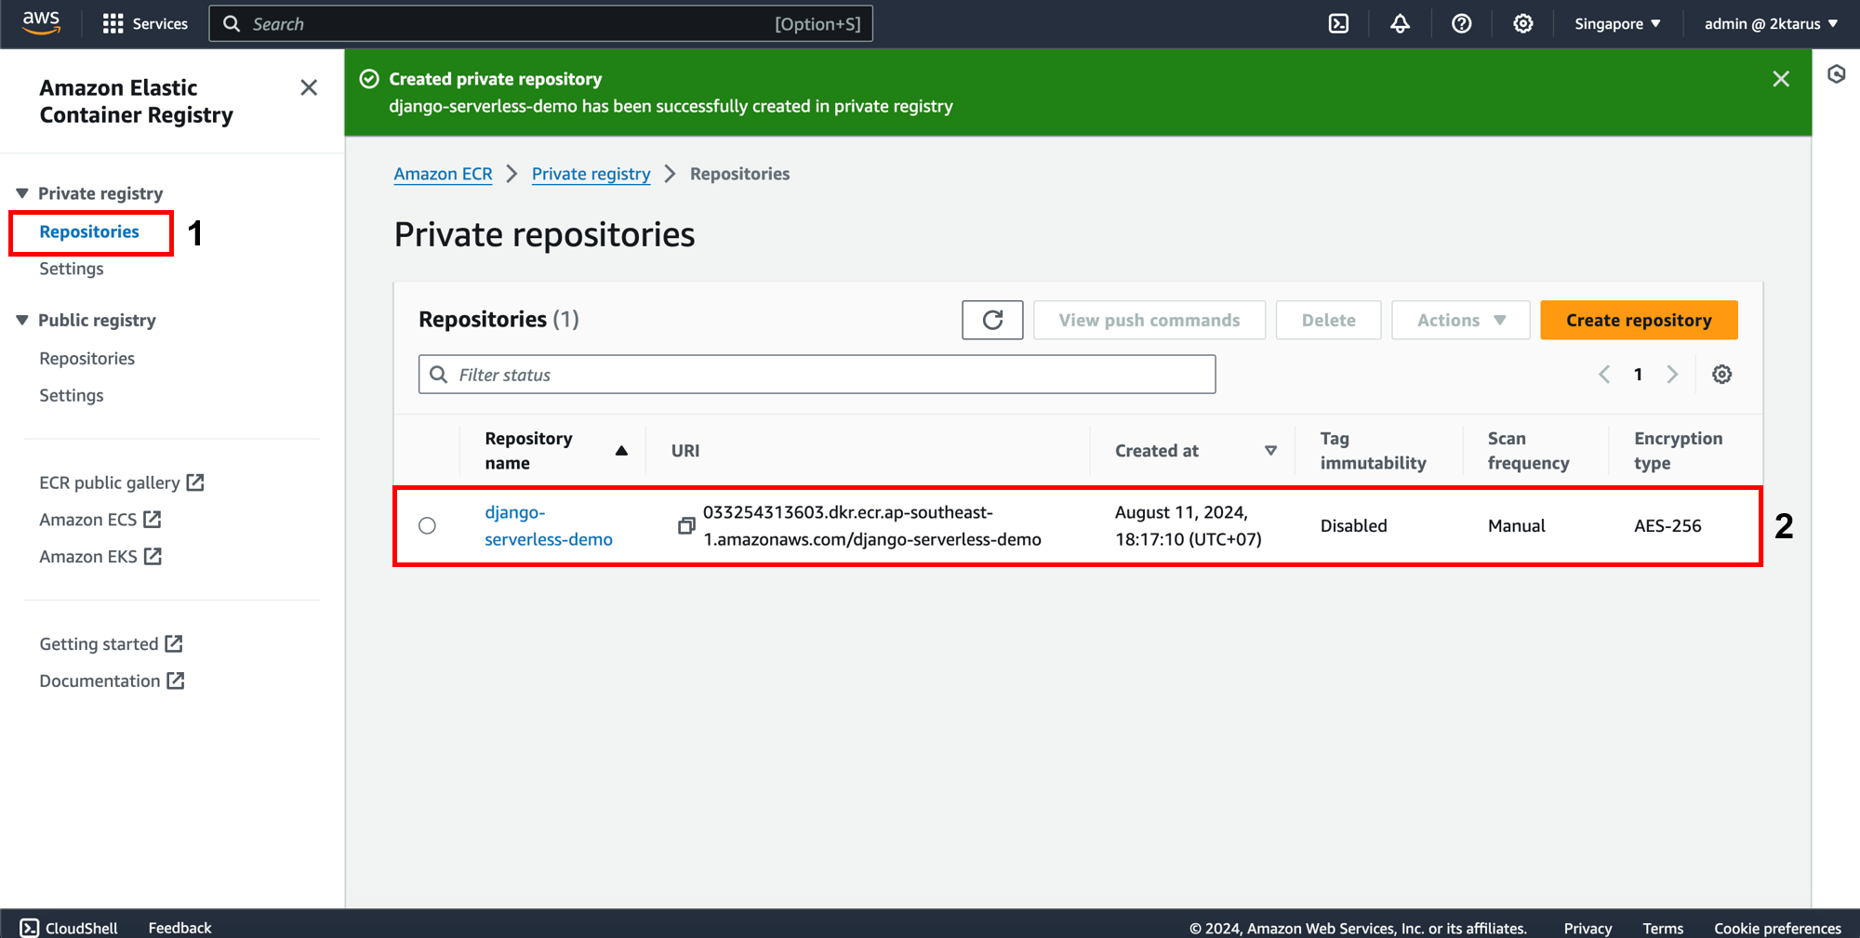Close the ECR side navigation panel

pyautogui.click(x=309, y=87)
